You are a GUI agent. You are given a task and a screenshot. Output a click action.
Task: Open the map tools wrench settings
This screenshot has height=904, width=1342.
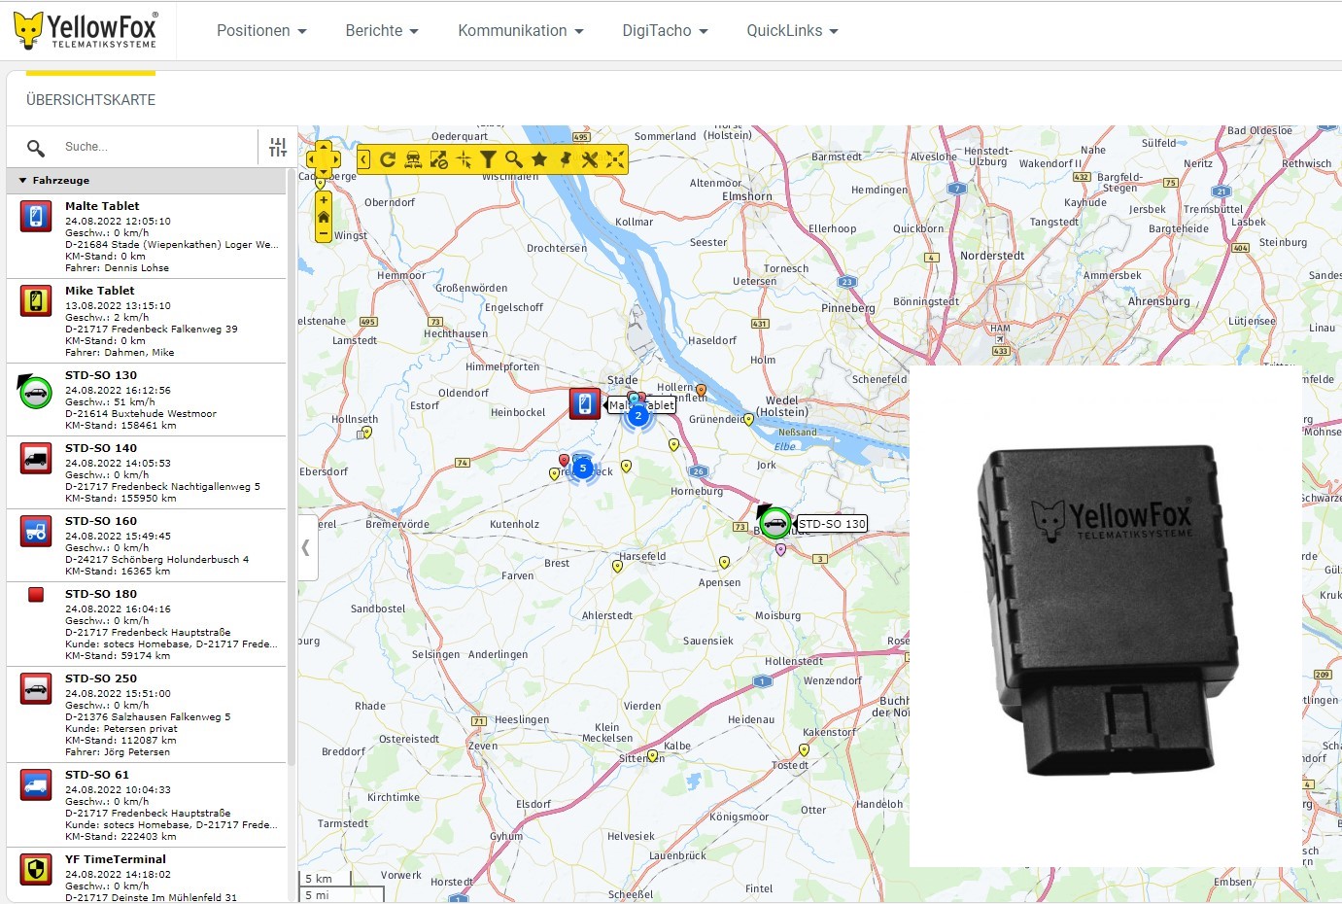(x=590, y=159)
